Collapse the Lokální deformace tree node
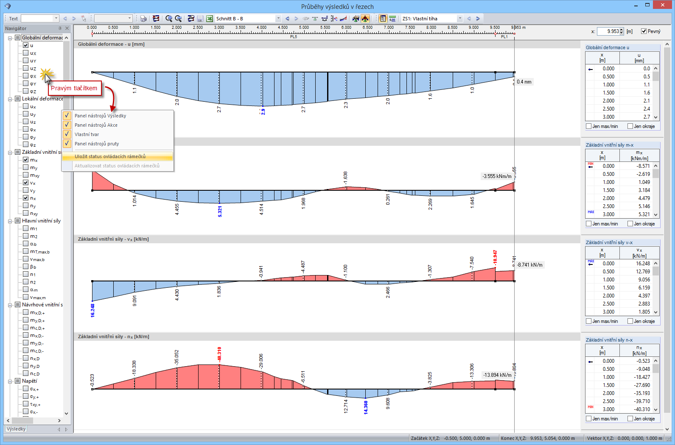The height and width of the screenshot is (445, 675). pos(10,99)
